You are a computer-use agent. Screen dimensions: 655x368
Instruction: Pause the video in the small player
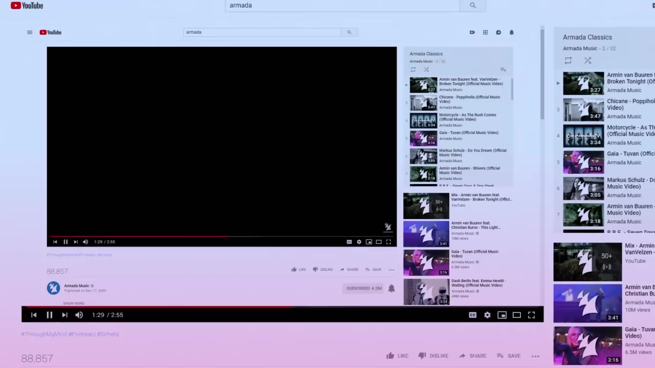65,242
